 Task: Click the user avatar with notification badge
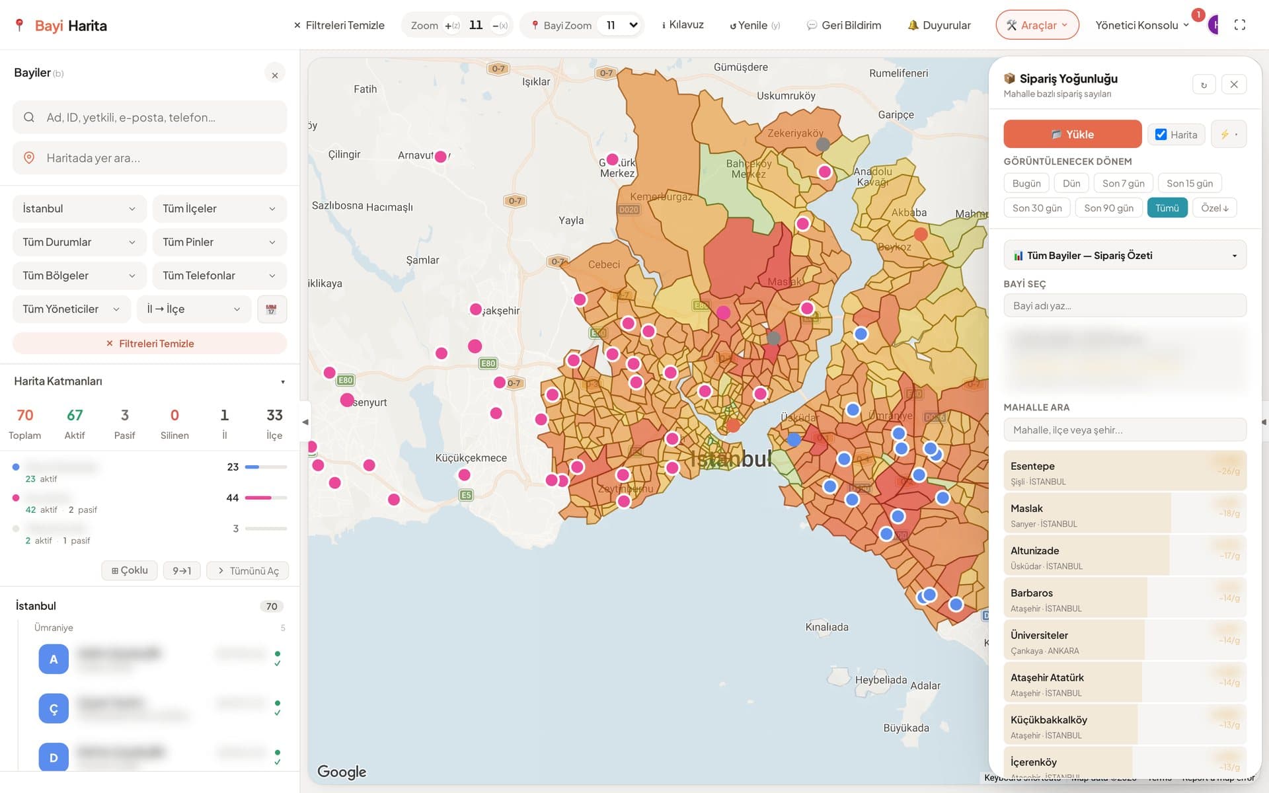coord(1213,24)
